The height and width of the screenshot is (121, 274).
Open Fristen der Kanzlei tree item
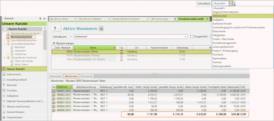pos(24,61)
